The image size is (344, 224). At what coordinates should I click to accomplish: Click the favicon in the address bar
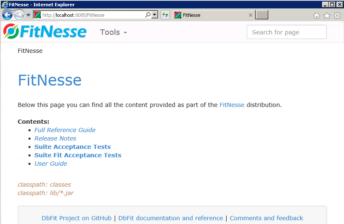tap(37, 15)
